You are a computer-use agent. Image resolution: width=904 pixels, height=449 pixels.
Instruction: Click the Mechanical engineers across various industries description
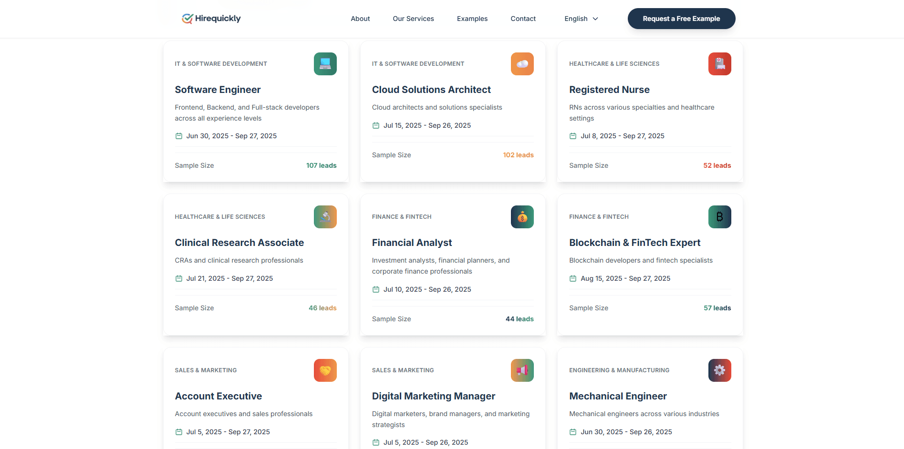(x=644, y=414)
